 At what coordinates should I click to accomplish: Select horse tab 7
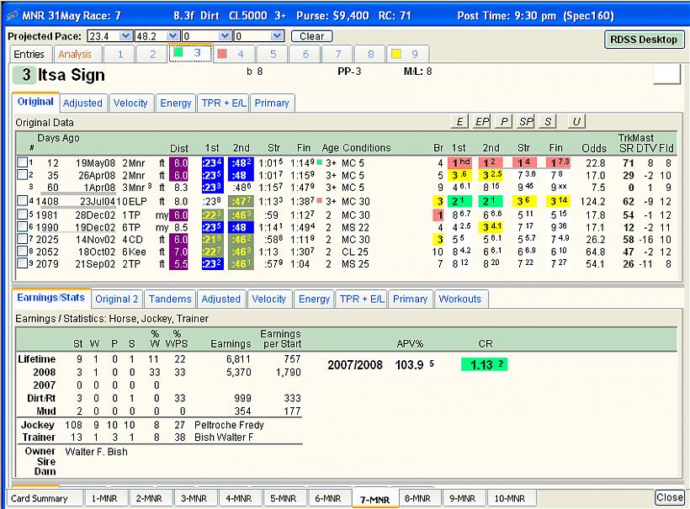[338, 54]
